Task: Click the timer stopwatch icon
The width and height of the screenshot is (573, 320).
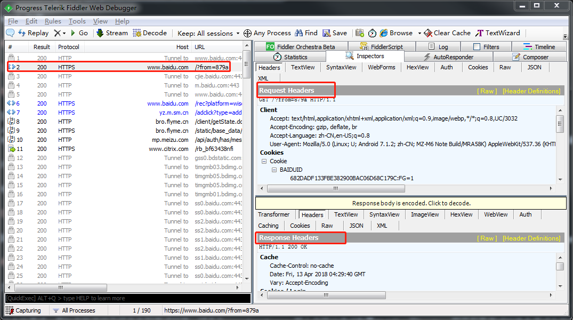Action: 372,33
